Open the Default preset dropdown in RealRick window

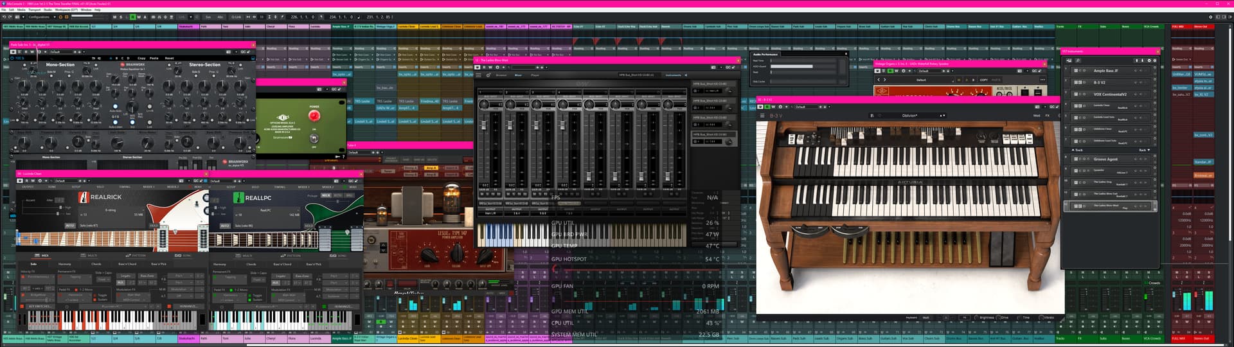coord(66,181)
